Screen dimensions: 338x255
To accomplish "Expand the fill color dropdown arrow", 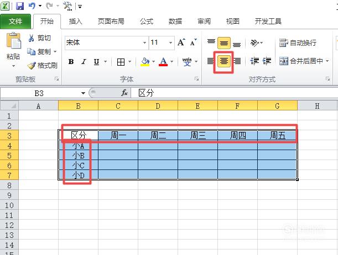I will click(153, 62).
